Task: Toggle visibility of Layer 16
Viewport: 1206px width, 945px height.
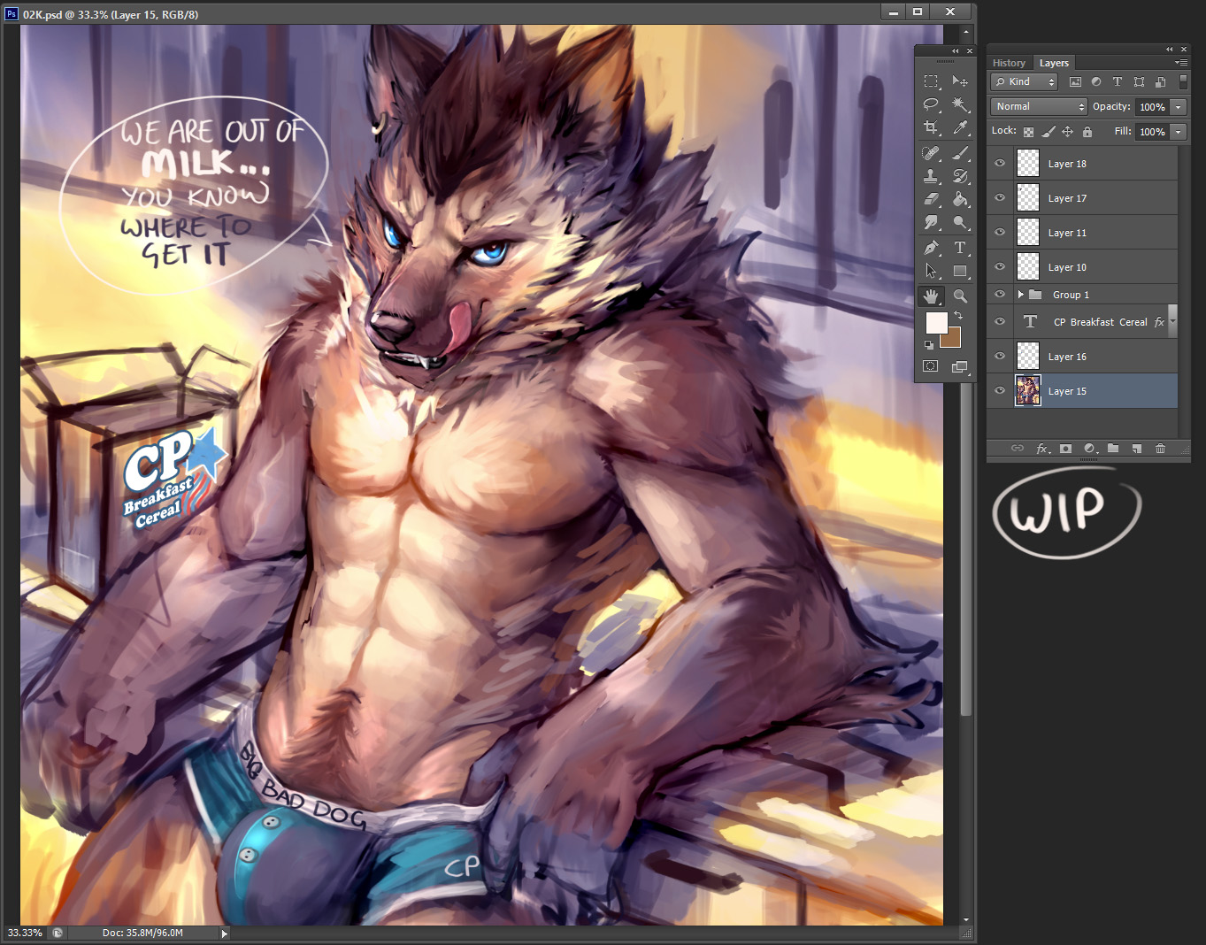Action: click(1000, 356)
